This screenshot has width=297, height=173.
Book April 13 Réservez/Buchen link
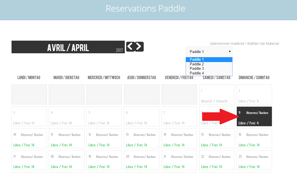[145, 135]
